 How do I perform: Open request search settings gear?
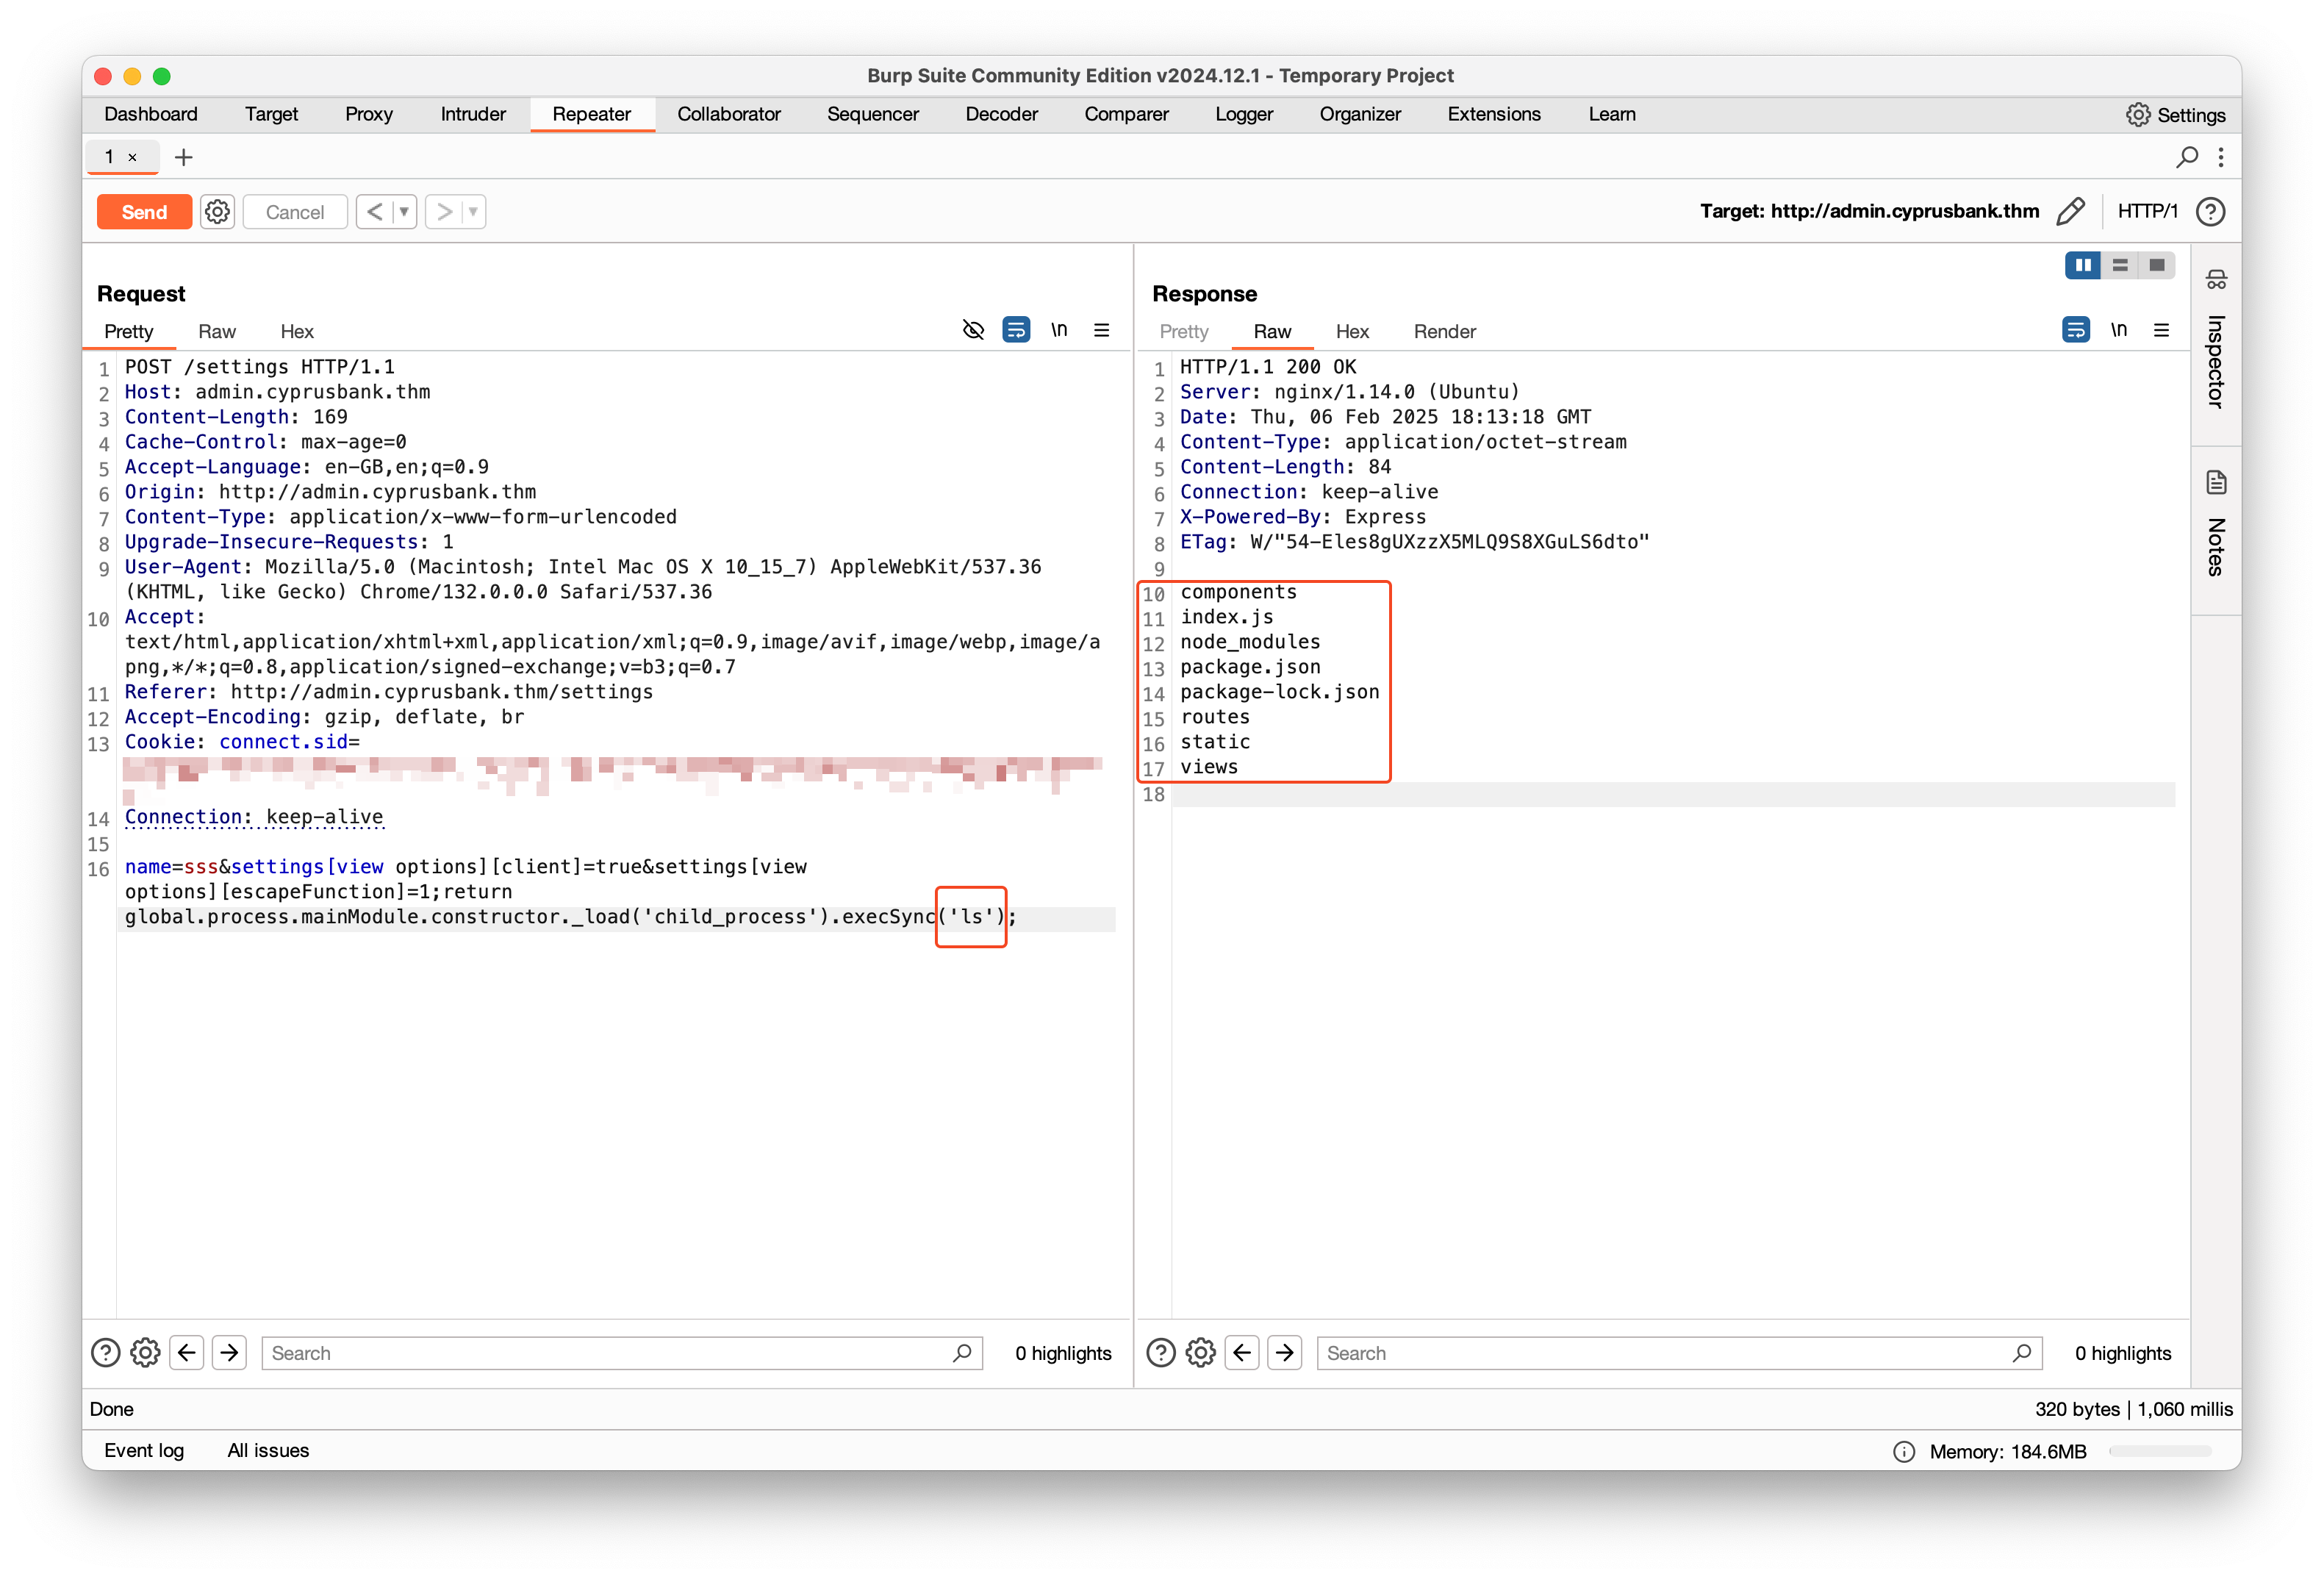[145, 1353]
